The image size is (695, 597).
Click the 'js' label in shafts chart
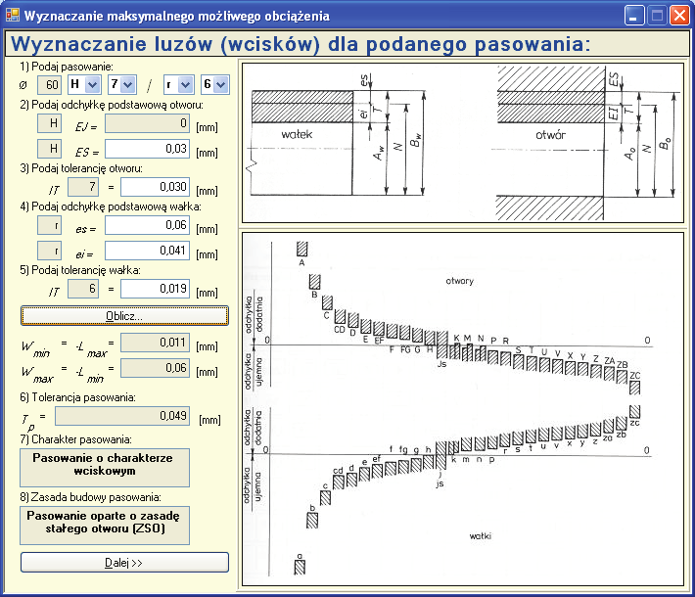pos(440,483)
